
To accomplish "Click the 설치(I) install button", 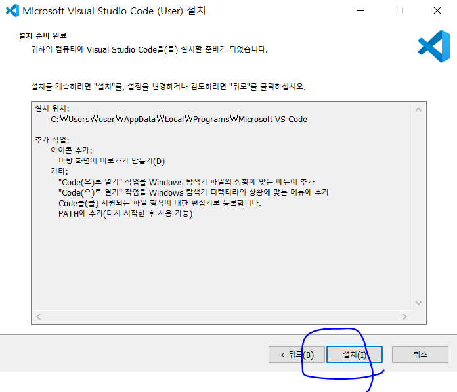I will 355,355.
